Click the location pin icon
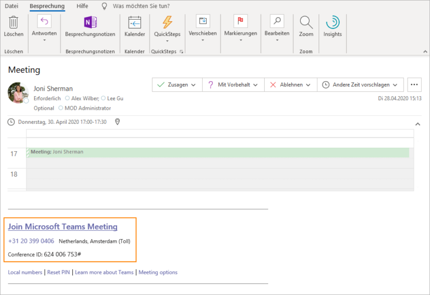Image resolution: width=430 pixels, height=295 pixels. pyautogui.click(x=118, y=121)
